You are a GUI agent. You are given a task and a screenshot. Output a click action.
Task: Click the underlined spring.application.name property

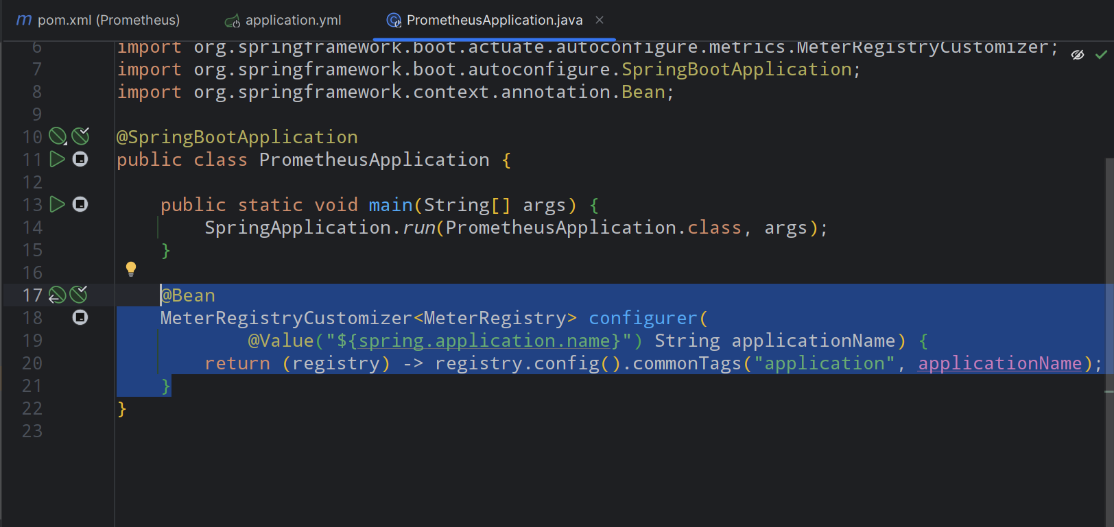click(484, 341)
